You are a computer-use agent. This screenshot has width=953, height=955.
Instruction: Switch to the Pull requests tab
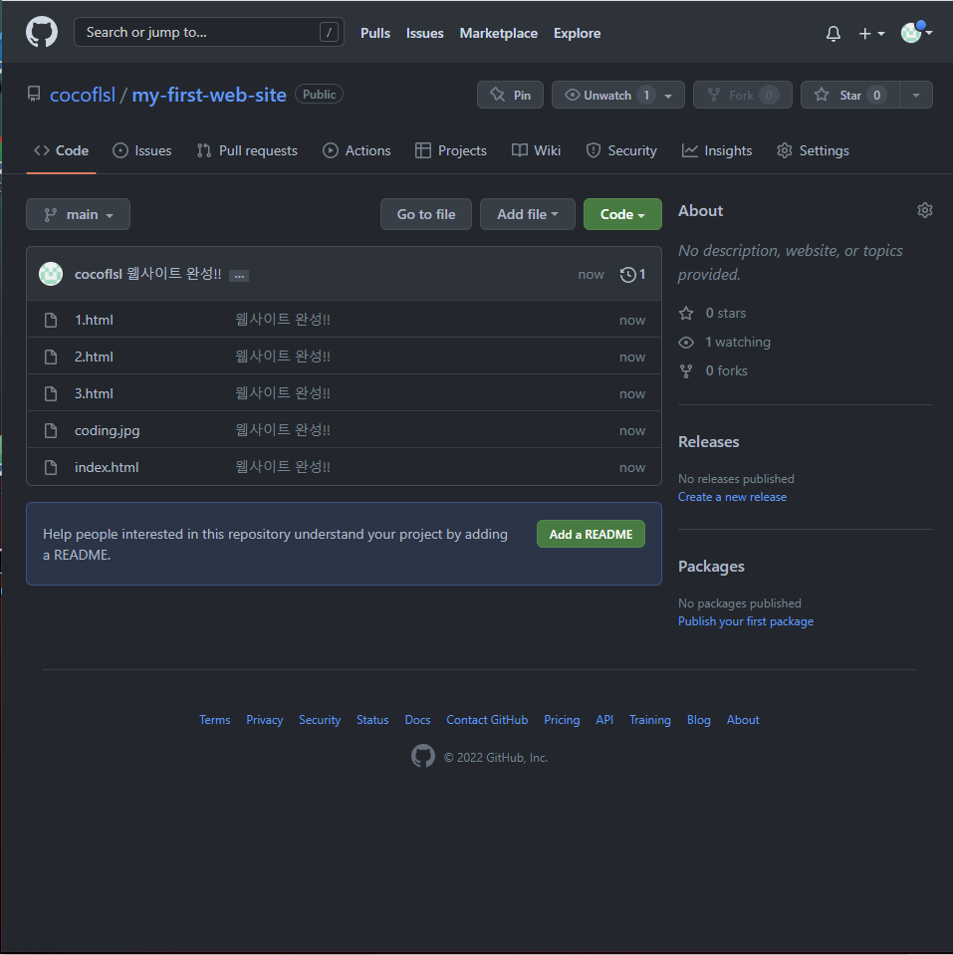pos(247,150)
